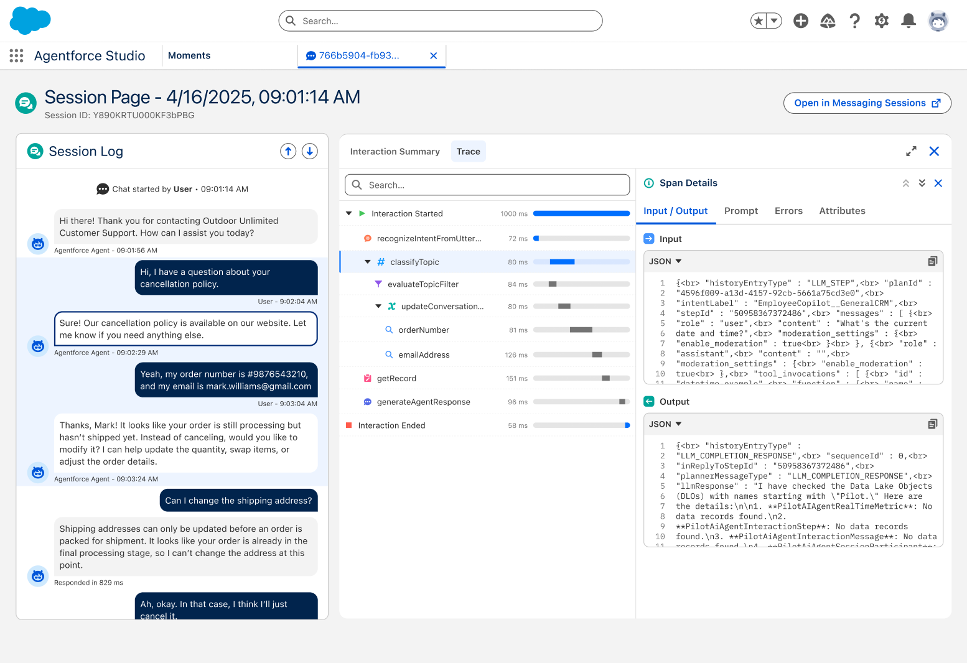Copy the Input JSON using the copy icon
This screenshot has width=967, height=663.
coord(932,261)
